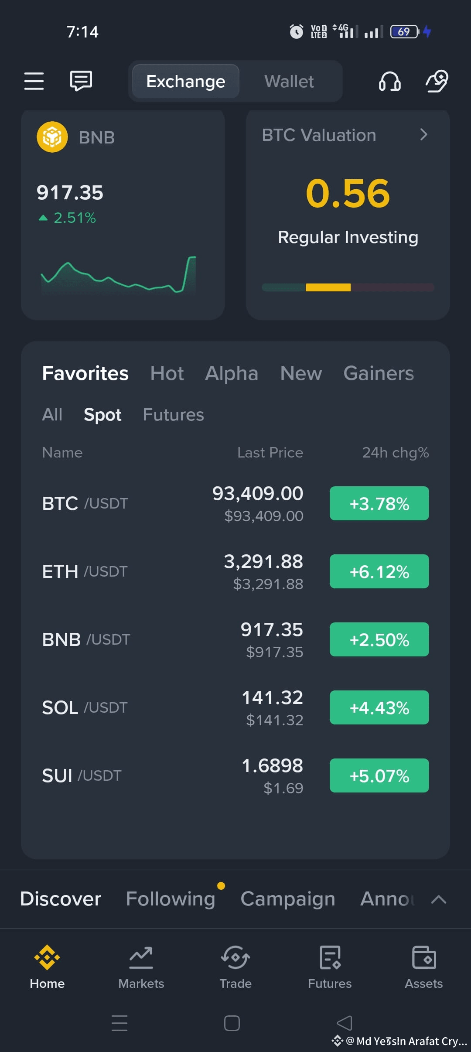
Task: Open the SUI/USDT pair row
Action: 235,775
